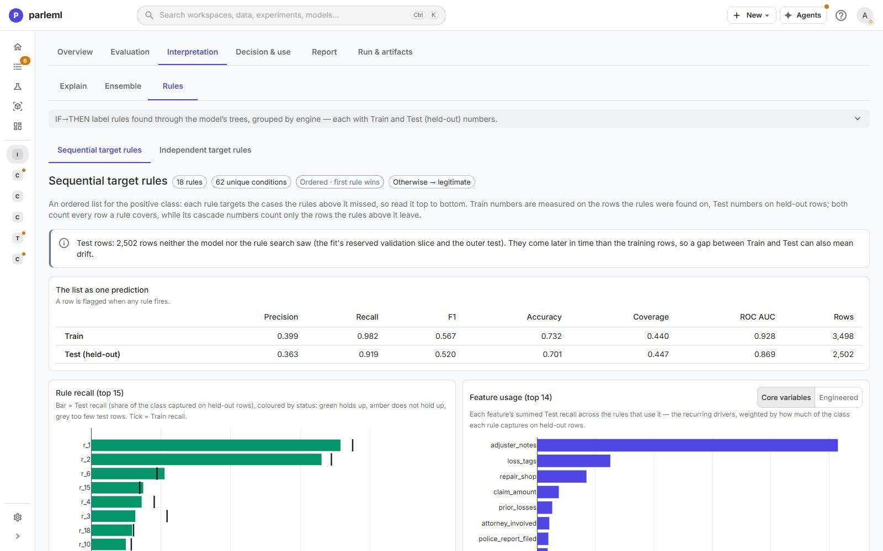Click the r_1 recall bar
Viewport: 883px width, 551px height.
(x=216, y=445)
